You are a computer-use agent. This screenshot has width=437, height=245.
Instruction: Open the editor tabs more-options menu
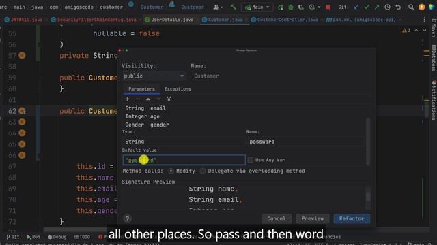424,20
